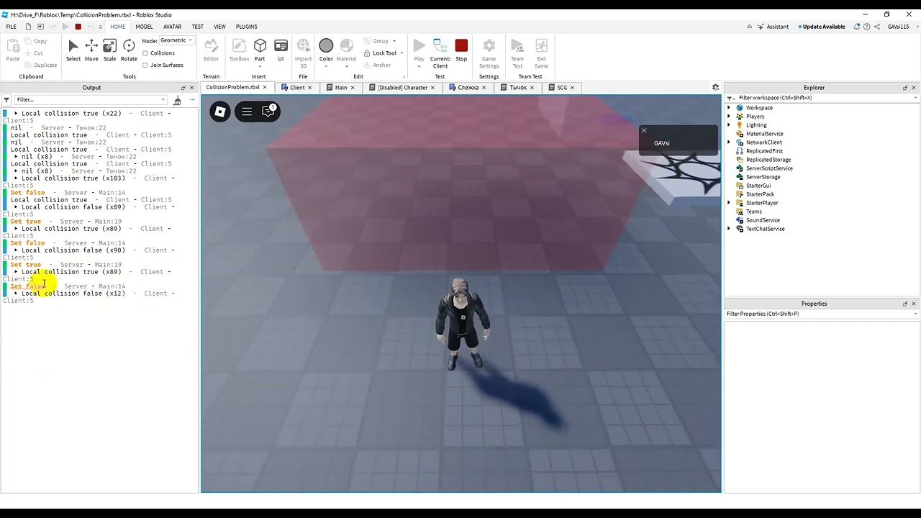Image resolution: width=921 pixels, height=518 pixels.
Task: Open the Geometric mode dropdown
Action: coord(176,40)
